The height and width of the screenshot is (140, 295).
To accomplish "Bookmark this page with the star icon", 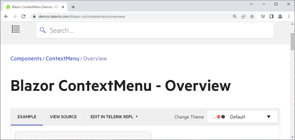I will [x=252, y=16].
